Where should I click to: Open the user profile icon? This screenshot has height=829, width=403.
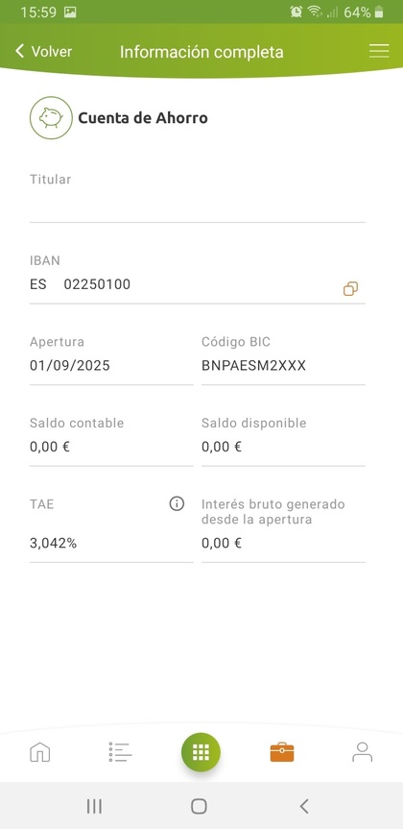[363, 752]
